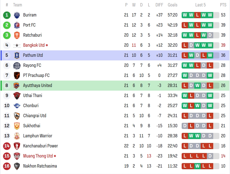Viewport: 230px width, 174px height.
Task: Click the Rayong FC club crest
Action: coord(17,65)
